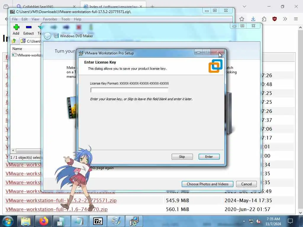Screen dimensions: 303x227
Task: Open the Firefox list all tabs chevron
Action: tap(244, 7)
